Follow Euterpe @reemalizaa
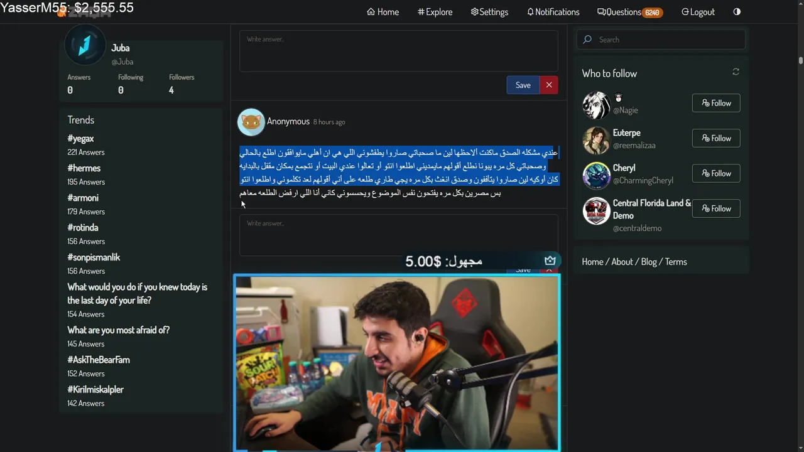804x452 pixels. [x=716, y=138]
